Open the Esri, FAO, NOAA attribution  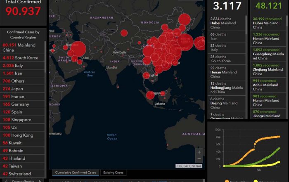pos(189,166)
